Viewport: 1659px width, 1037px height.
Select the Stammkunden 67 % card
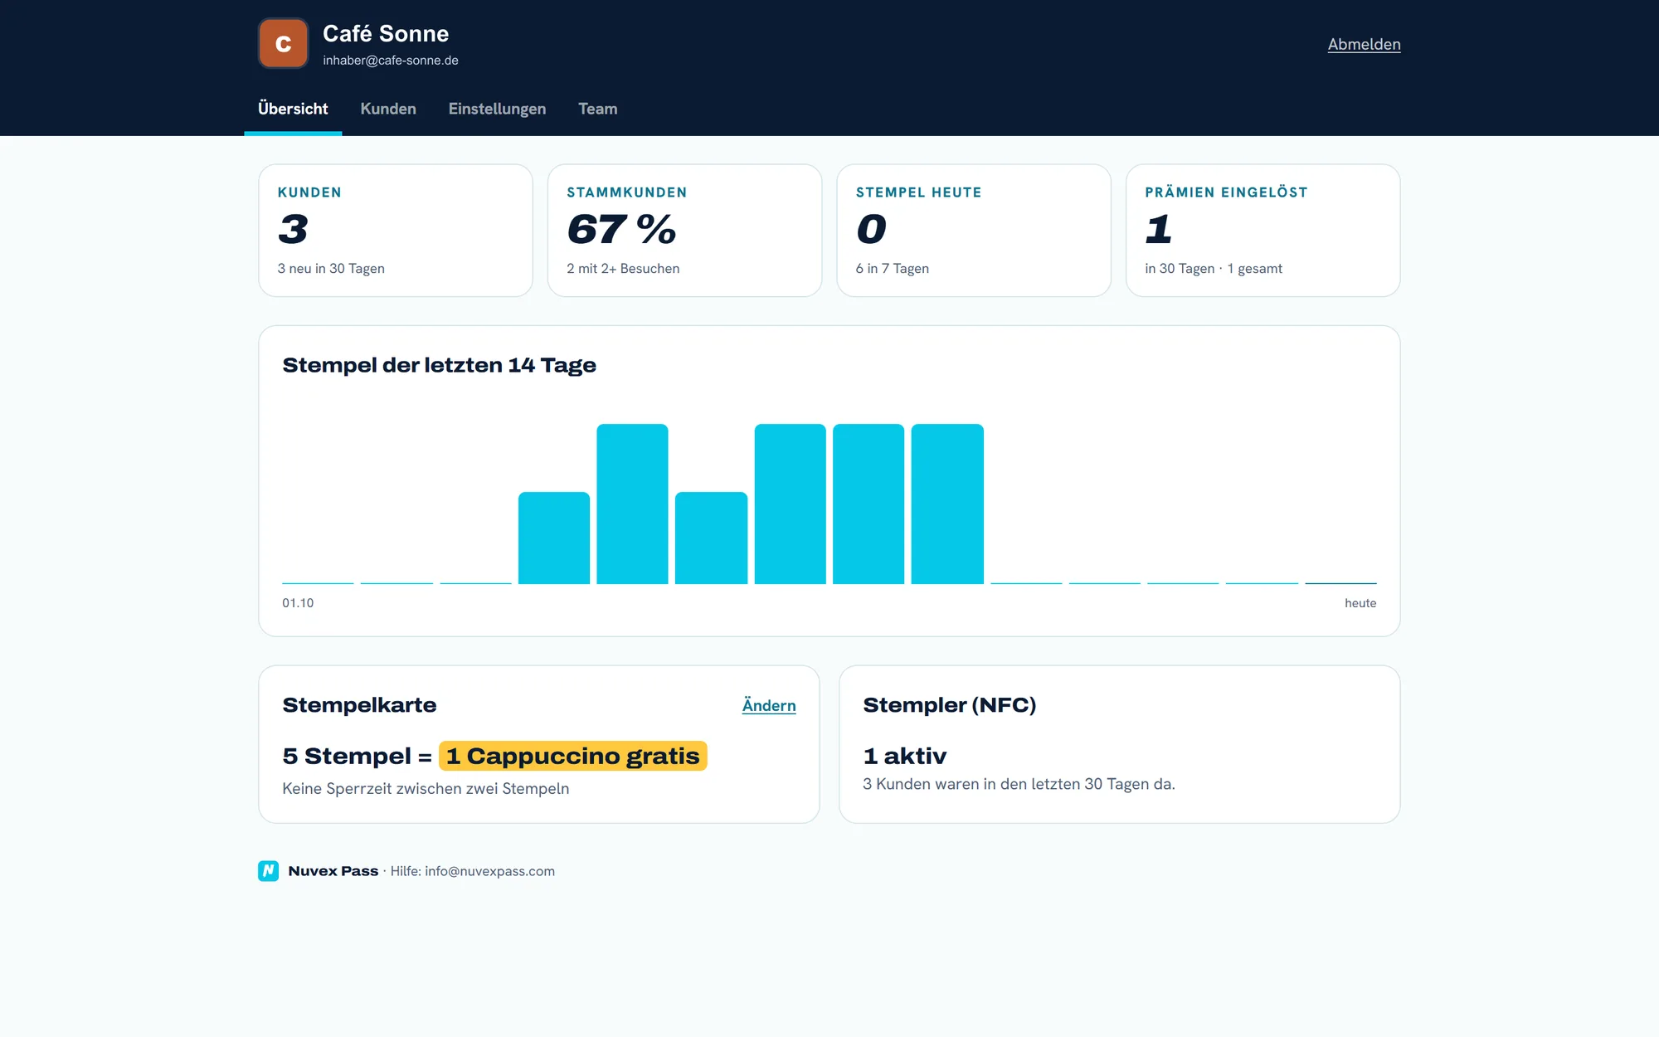tap(684, 231)
